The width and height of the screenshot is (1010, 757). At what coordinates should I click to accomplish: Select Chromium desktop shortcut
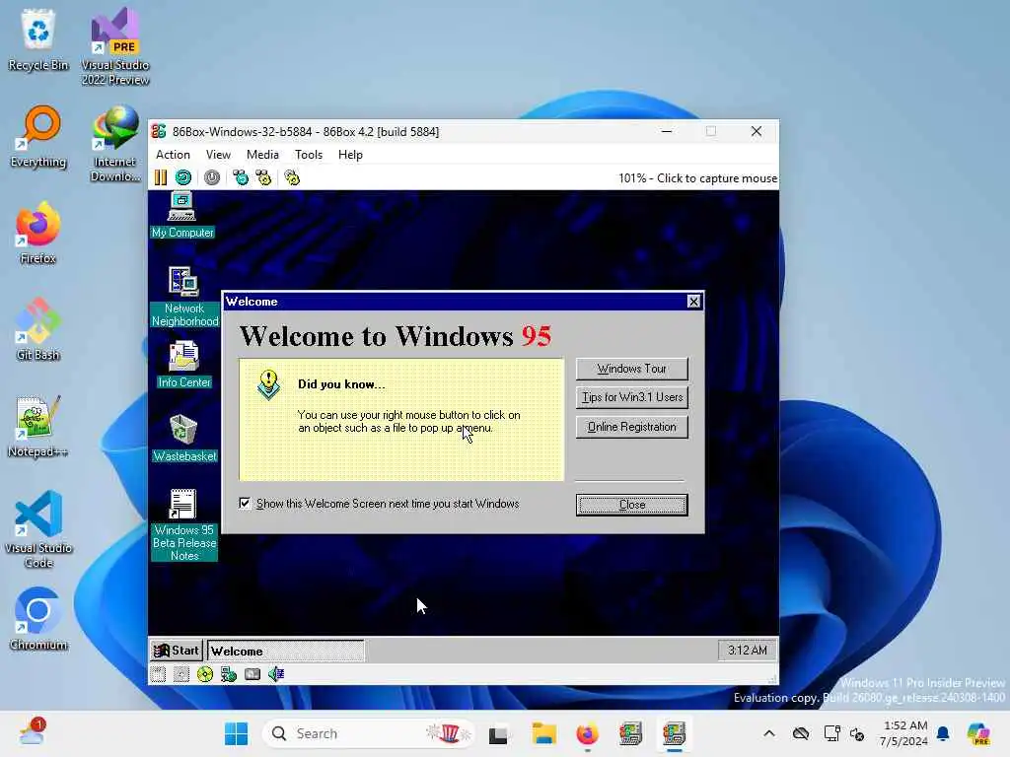(x=38, y=619)
